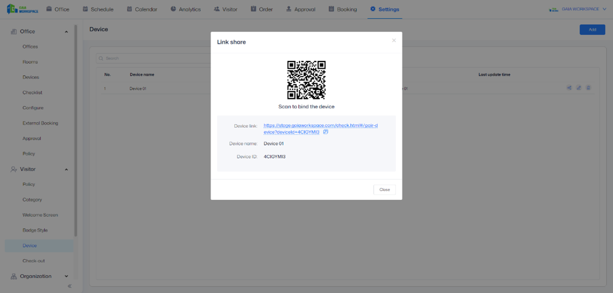Click the Visitor person icon in sidebar

point(14,169)
